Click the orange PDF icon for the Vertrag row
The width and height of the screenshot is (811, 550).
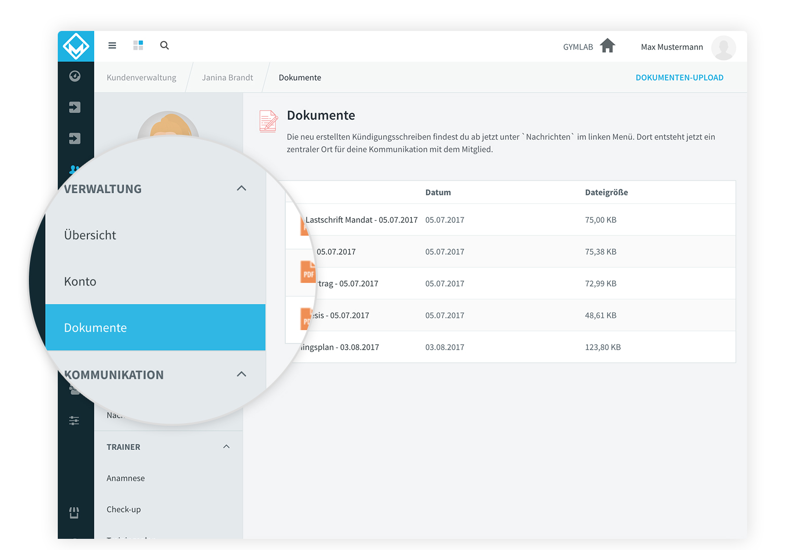pos(308,272)
